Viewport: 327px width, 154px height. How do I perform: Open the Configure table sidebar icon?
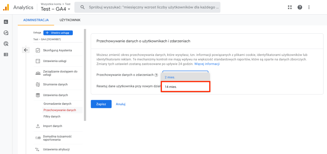(6, 55)
